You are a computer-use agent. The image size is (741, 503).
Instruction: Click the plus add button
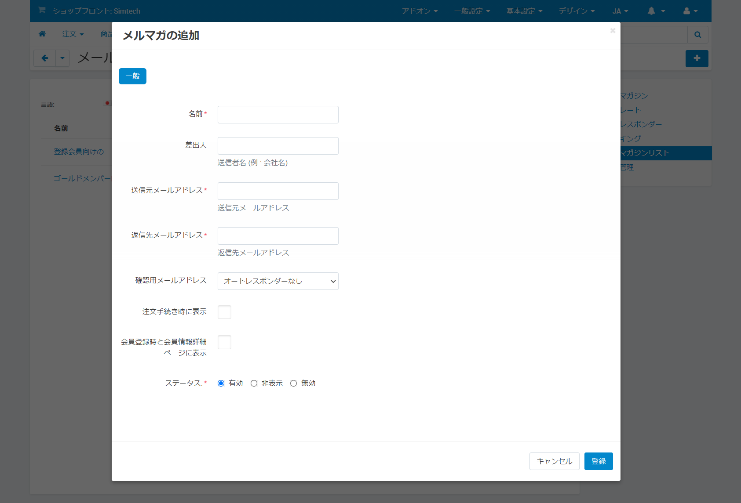697,58
